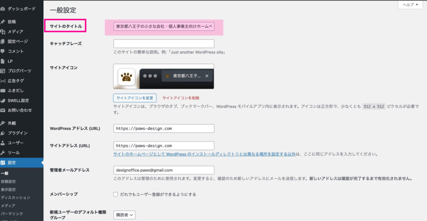Click the 投稿 pin icon in sidebar

pyautogui.click(x=3, y=22)
